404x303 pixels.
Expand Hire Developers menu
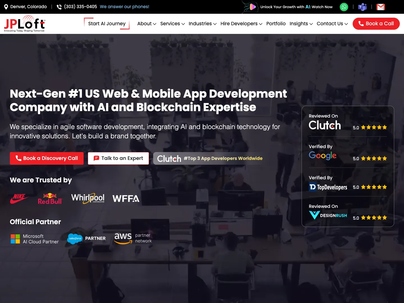point(241,24)
